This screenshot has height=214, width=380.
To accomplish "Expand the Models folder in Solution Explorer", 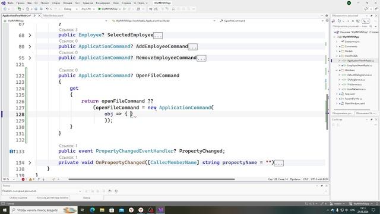I will coord(337,51).
